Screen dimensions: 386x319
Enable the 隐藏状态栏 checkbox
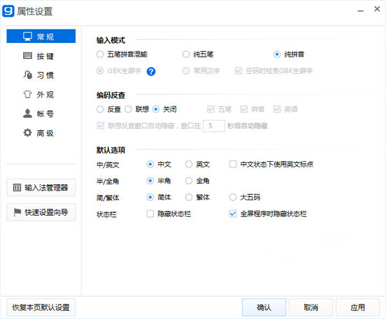[150, 214]
